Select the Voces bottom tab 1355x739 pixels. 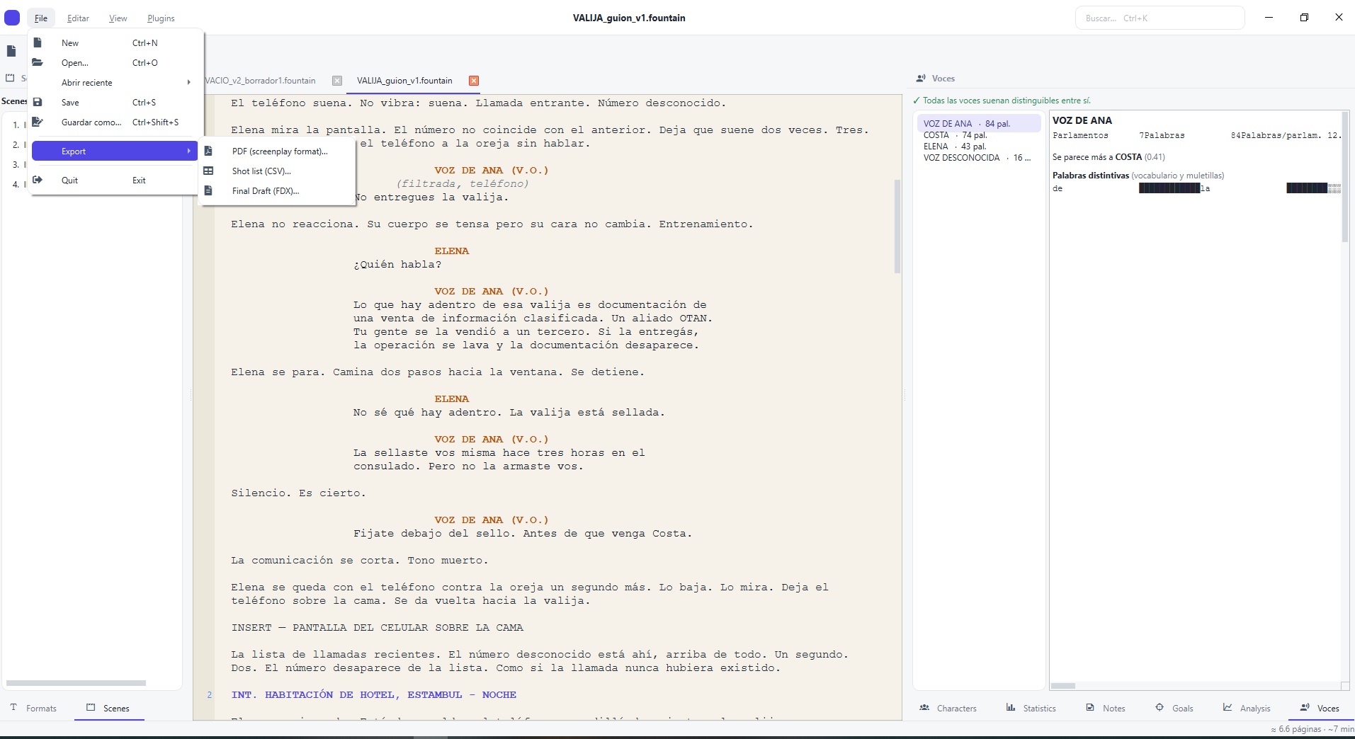[x=1320, y=708]
